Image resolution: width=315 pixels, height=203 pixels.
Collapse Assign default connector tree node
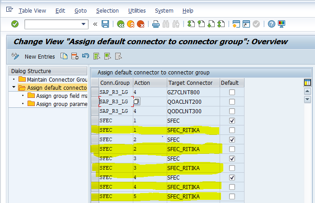[x=14, y=87]
